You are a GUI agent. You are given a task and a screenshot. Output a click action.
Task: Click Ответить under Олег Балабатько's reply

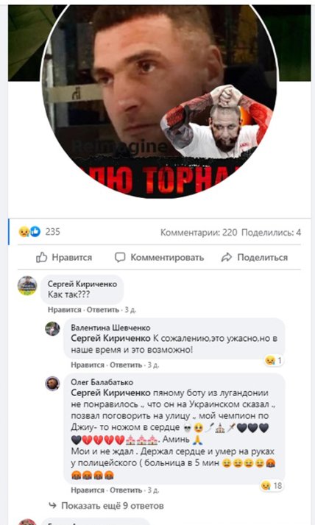[126, 490]
